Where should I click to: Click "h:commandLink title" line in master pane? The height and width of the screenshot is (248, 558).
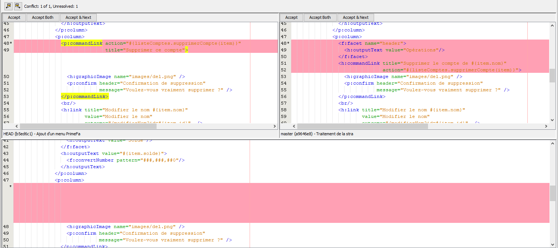click(422, 63)
